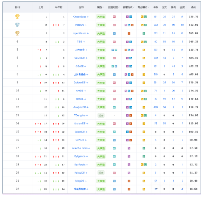Click the 得分 column header

tap(193, 7)
